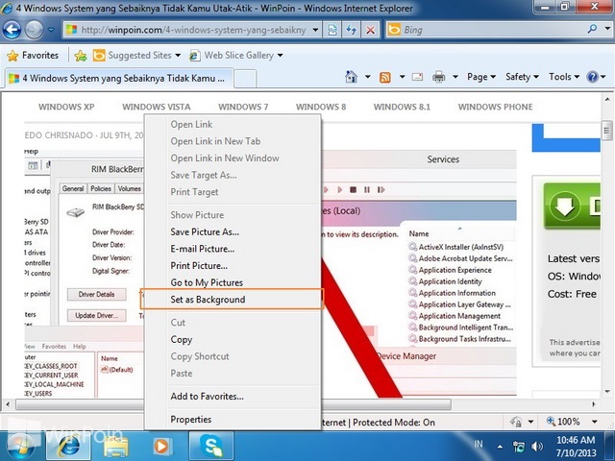Image resolution: width=615 pixels, height=461 pixels.
Task: Expand the Print dropdown arrow
Action: pos(455,77)
